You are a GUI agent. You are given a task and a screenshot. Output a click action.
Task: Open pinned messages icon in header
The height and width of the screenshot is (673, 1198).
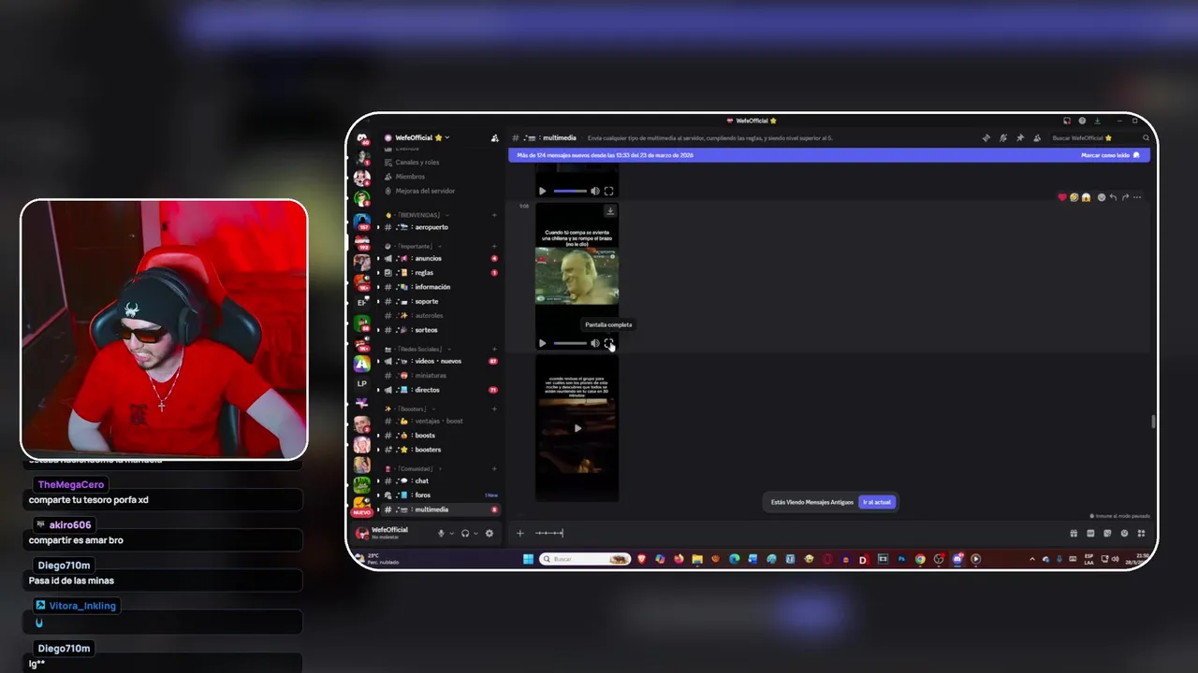(x=1020, y=137)
